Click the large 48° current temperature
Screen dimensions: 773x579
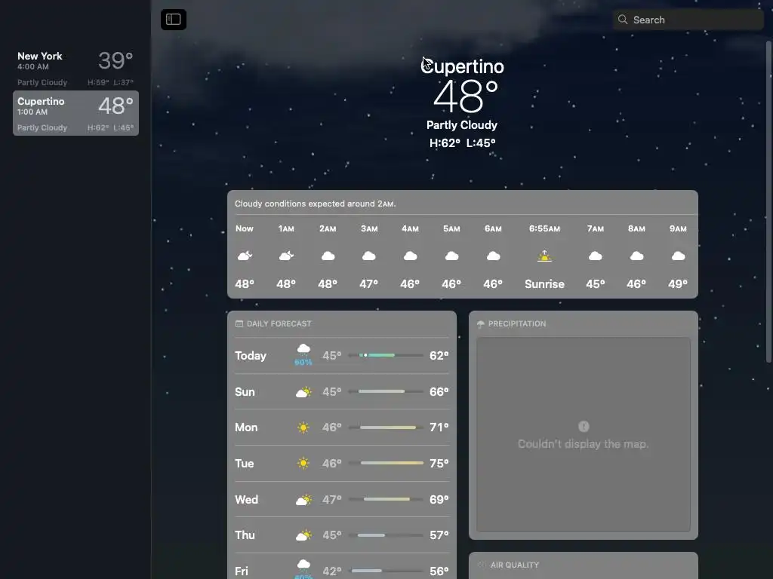(x=465, y=96)
